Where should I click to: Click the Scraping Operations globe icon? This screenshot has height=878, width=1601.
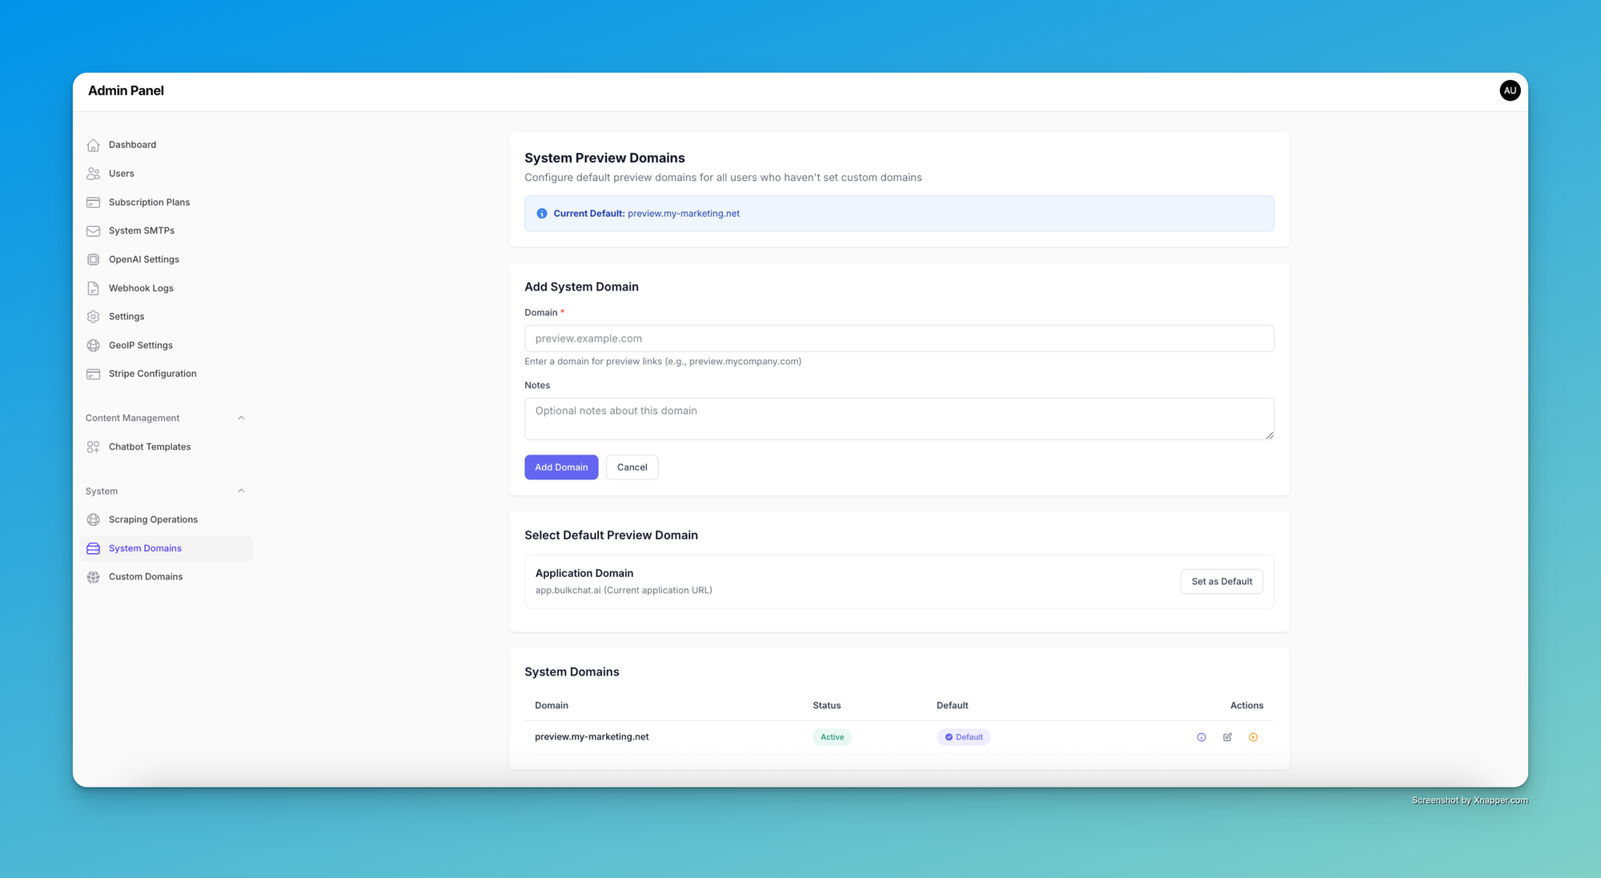pyautogui.click(x=94, y=519)
